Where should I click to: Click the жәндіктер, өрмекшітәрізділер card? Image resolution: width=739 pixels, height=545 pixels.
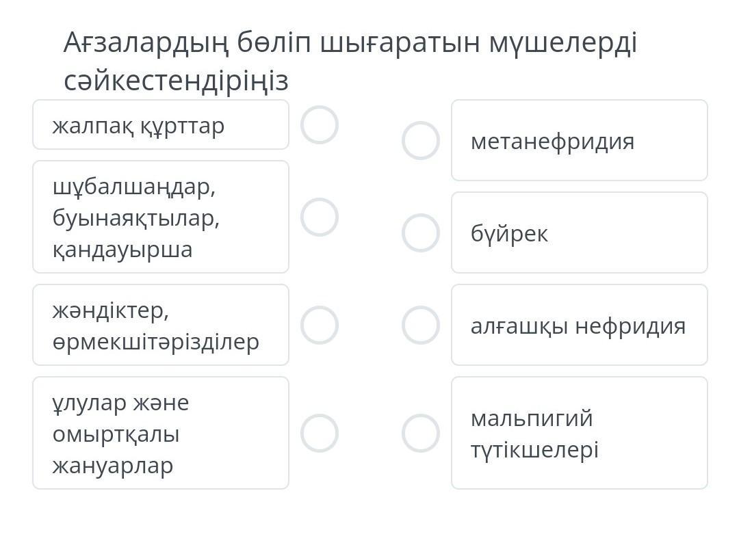pos(161,325)
